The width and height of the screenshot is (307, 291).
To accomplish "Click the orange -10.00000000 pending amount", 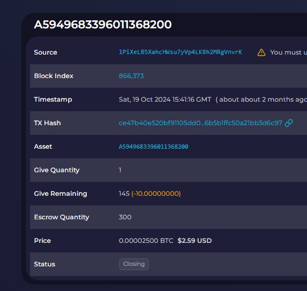I will click(x=156, y=194).
